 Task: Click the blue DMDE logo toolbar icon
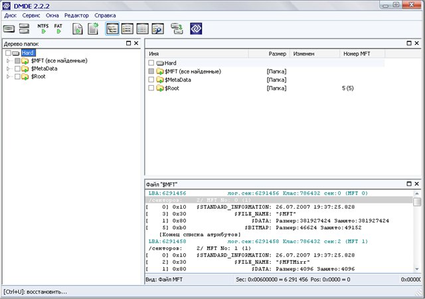[196, 29]
